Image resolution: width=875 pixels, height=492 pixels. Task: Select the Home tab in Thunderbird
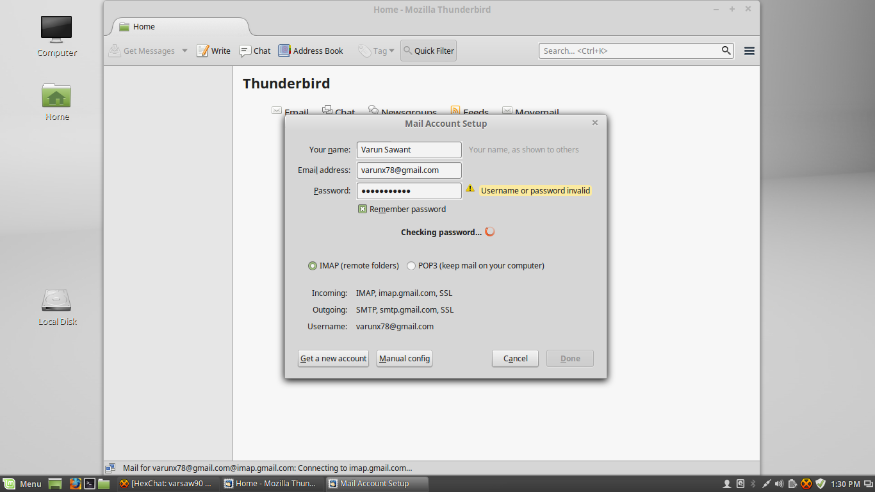click(x=180, y=26)
